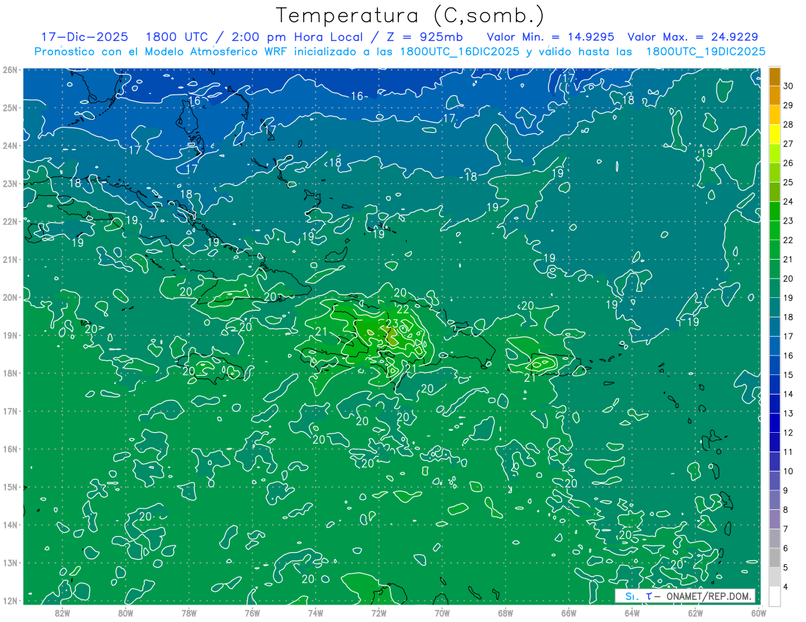Click the '78W' longitude axis label
Viewport: 806px width, 622px height.
click(x=189, y=612)
